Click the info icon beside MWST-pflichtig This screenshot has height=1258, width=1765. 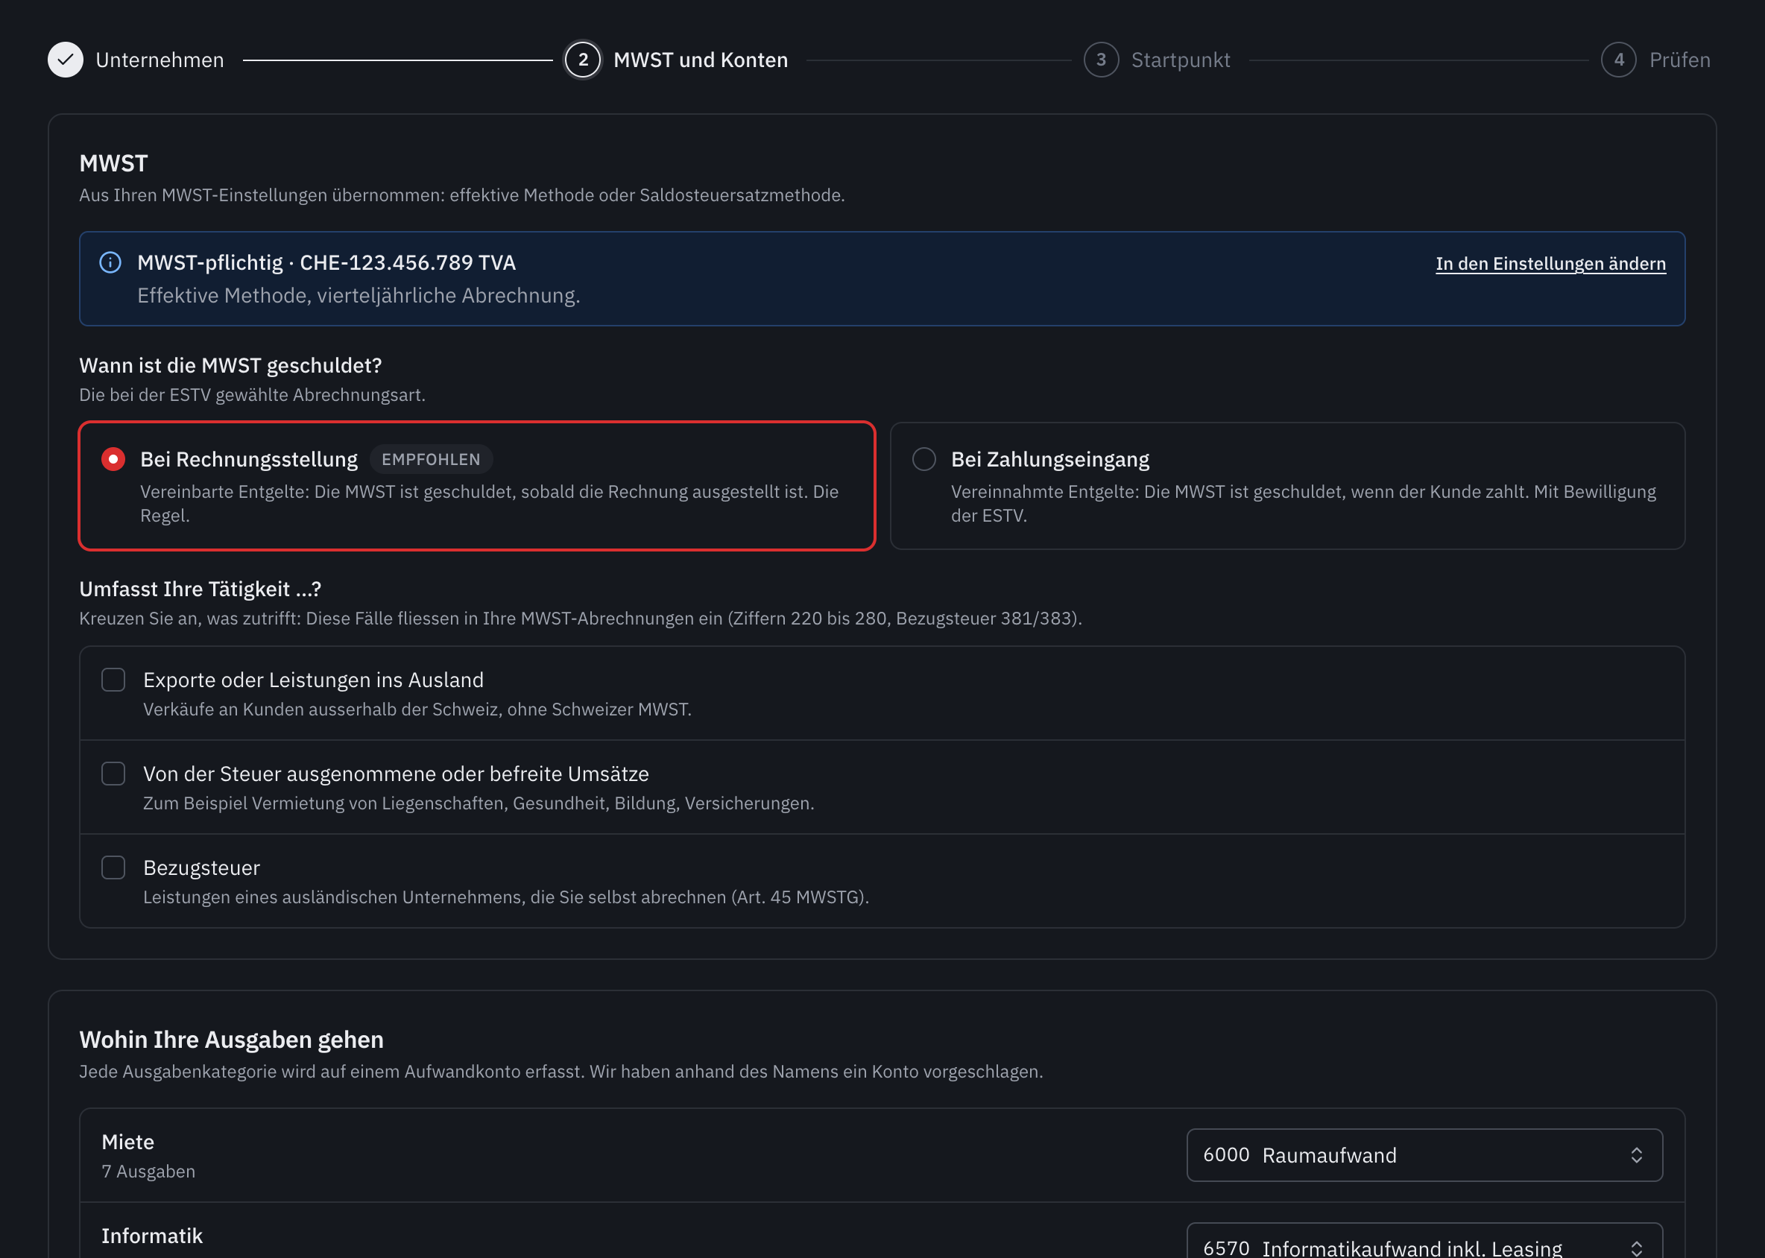[111, 262]
